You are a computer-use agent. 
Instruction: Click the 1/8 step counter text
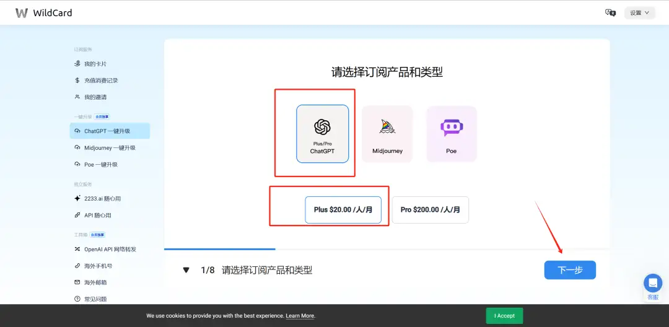tap(208, 270)
